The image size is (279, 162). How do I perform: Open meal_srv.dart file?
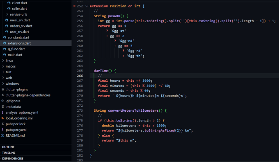click(x=20, y=20)
